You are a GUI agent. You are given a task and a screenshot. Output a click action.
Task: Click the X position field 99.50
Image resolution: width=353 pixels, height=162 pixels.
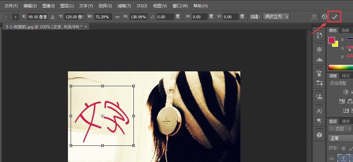tap(37, 17)
